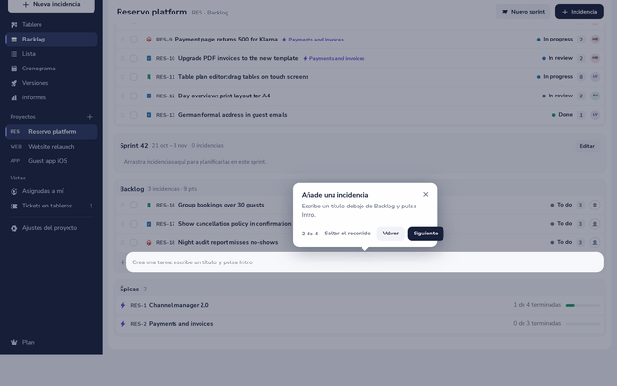This screenshot has width=617, height=386.
Task: Add a project with plus icon
Action: (90, 117)
